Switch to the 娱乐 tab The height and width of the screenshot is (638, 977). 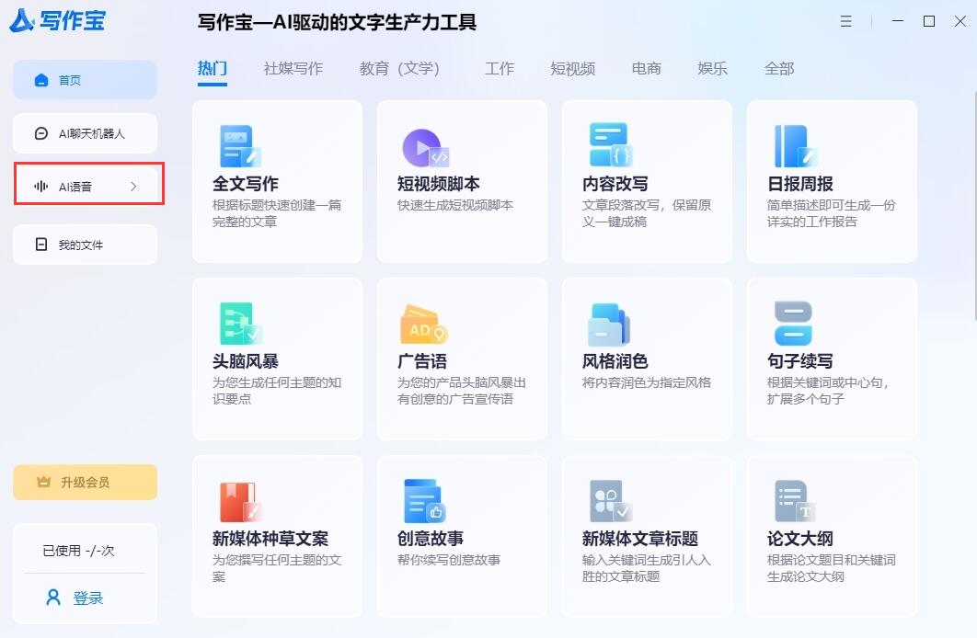click(712, 68)
